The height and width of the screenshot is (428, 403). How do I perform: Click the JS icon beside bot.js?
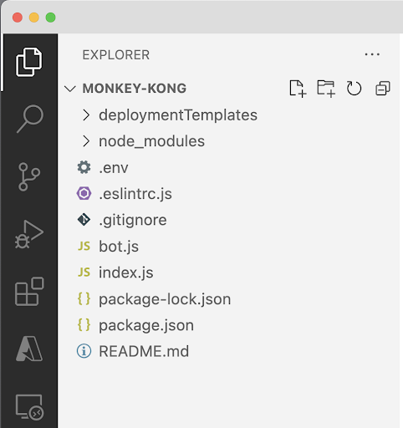[x=84, y=246]
